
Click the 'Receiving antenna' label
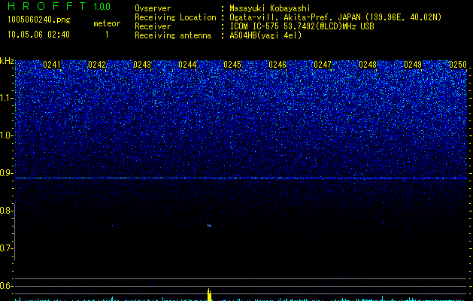point(173,35)
